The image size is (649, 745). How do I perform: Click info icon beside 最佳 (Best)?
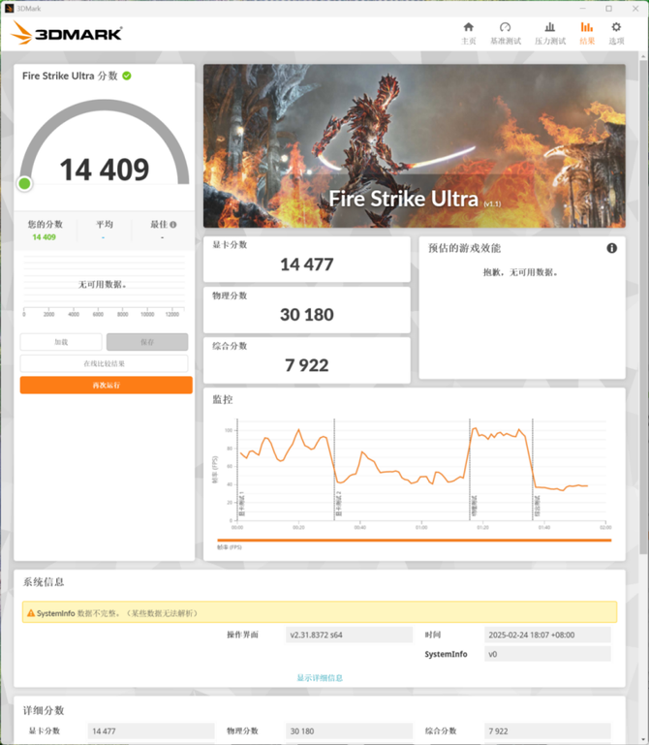coord(173,224)
